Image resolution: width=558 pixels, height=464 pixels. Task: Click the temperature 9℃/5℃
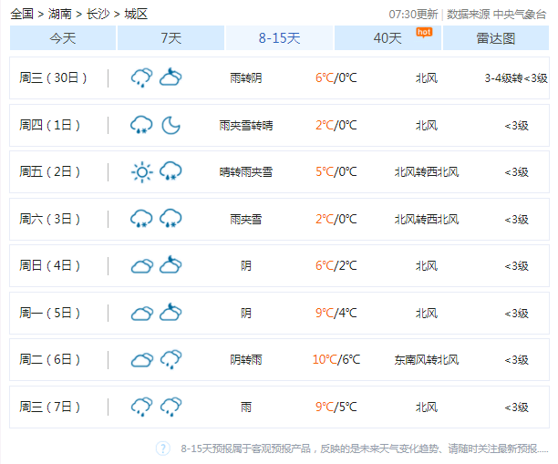pyautogui.click(x=336, y=407)
